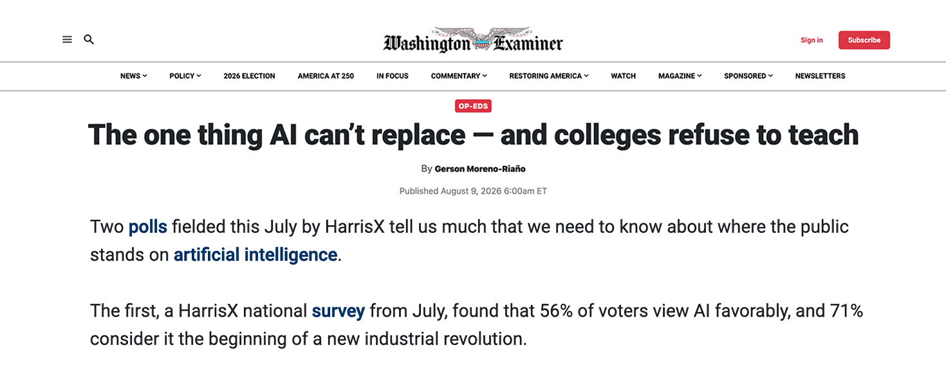This screenshot has width=946, height=377.
Task: Expand the Sponsored dropdown menu
Action: click(x=748, y=76)
